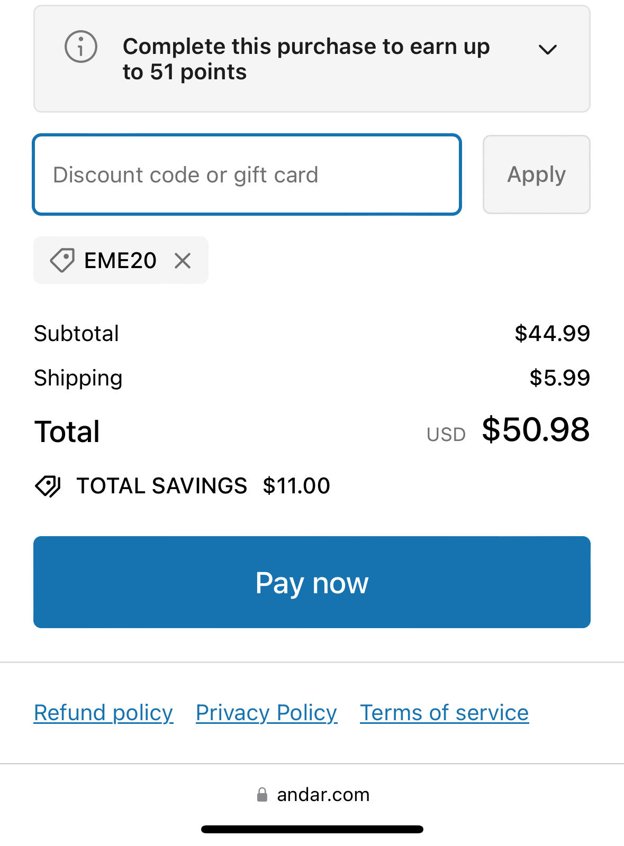Open the Refund policy link

[103, 713]
